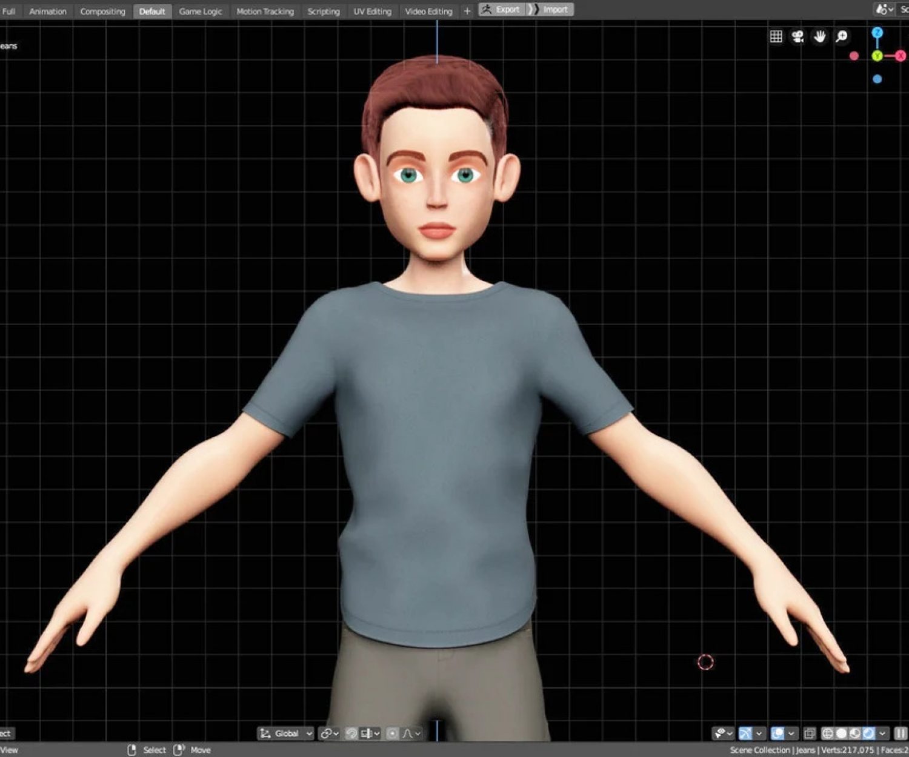
Task: Switch to rendered viewport shading
Action: (868, 733)
